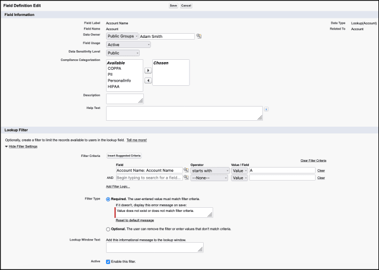
Task: Toggle the Enable this filter checkbox
Action: coord(108,262)
